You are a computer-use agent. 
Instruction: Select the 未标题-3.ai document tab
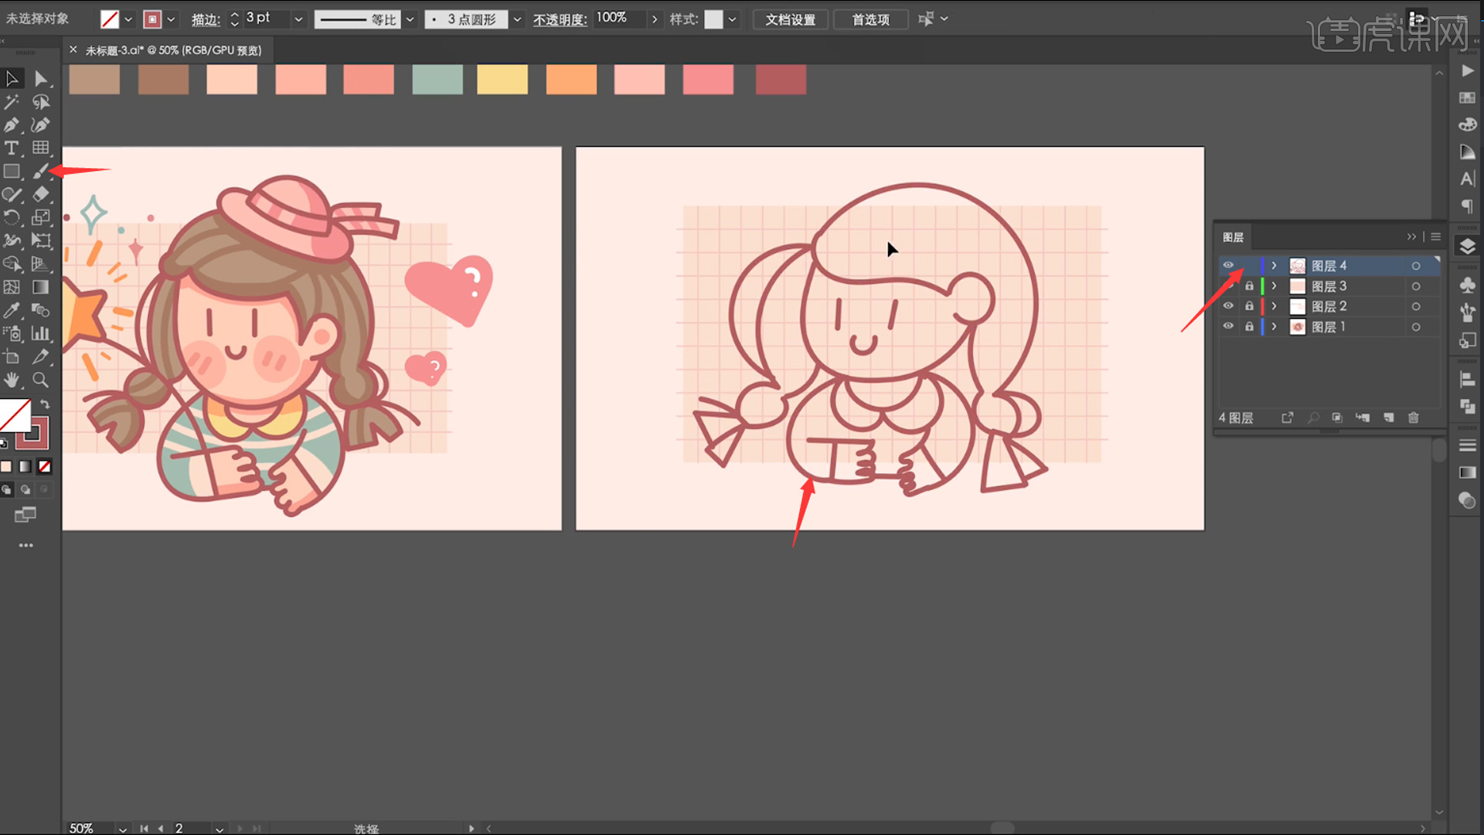[x=173, y=50]
